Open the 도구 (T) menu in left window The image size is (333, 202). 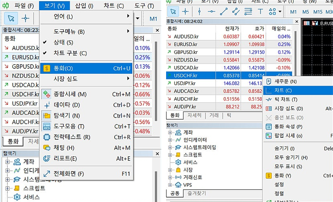pyautogui.click(x=145, y=6)
